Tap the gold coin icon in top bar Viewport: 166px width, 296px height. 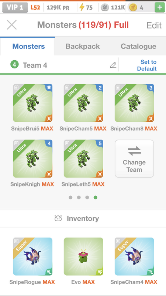click(133, 7)
